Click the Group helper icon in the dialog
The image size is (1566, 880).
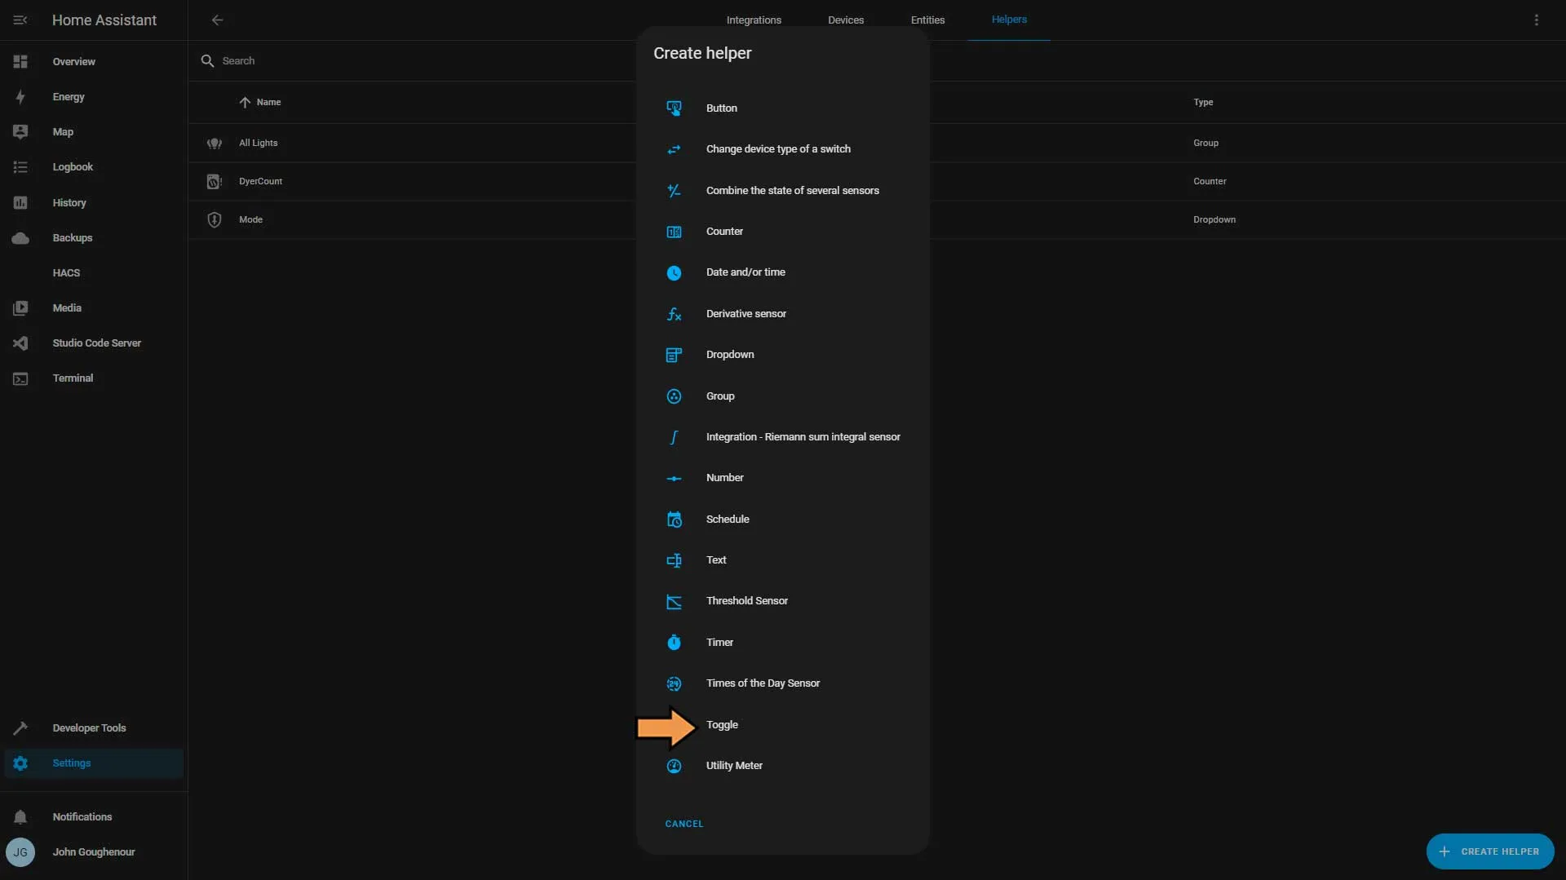tap(674, 396)
